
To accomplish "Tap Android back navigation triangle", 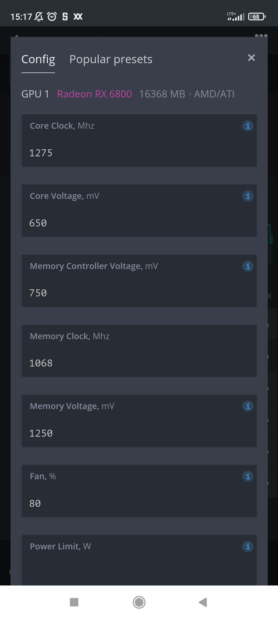I will point(203,602).
